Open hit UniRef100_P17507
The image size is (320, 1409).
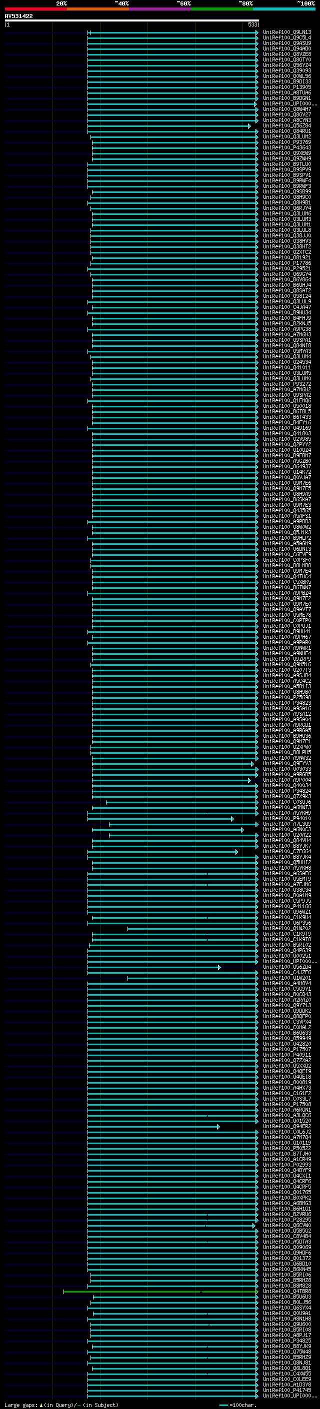point(287,1049)
